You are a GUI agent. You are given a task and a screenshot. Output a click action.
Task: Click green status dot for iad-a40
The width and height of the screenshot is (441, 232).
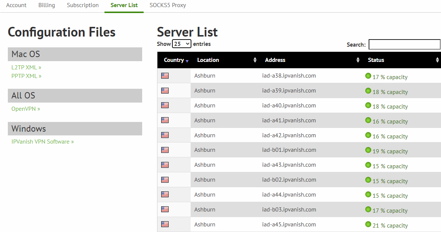coord(368,105)
